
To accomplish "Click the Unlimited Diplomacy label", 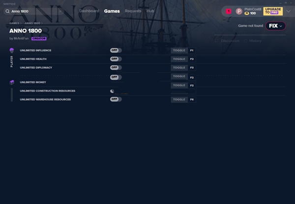I will pyautogui.click(x=36, y=68).
